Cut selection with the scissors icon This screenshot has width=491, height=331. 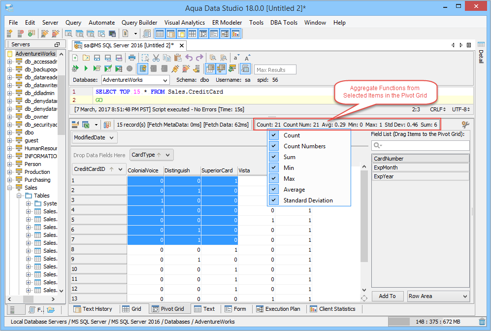(x=156, y=58)
